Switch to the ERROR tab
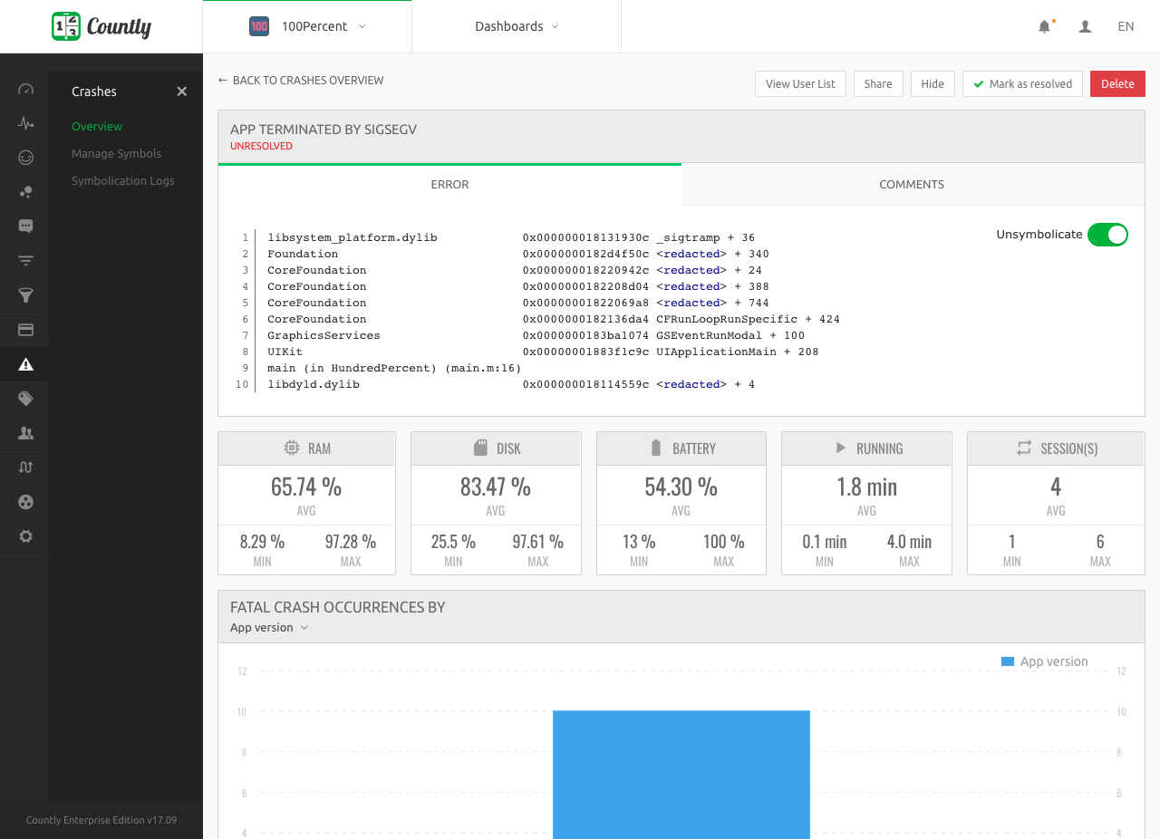1160x839 pixels. coord(449,185)
